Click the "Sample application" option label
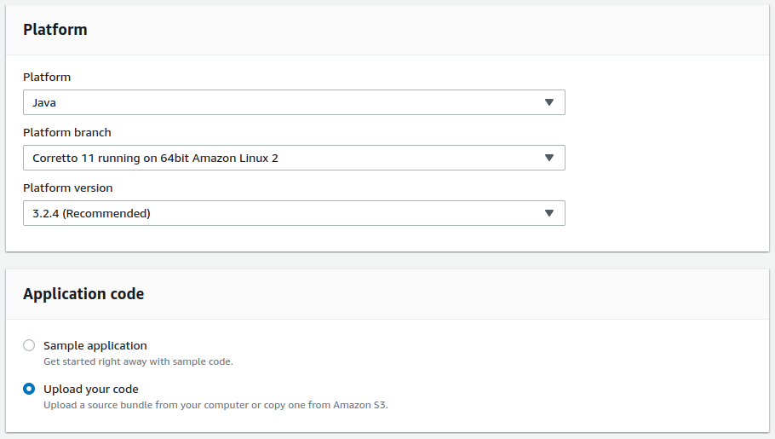 click(x=95, y=345)
